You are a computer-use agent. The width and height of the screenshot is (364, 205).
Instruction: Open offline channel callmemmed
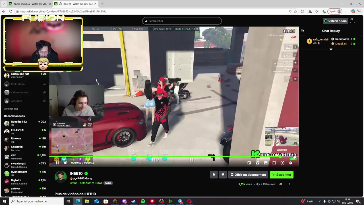tap(25, 93)
